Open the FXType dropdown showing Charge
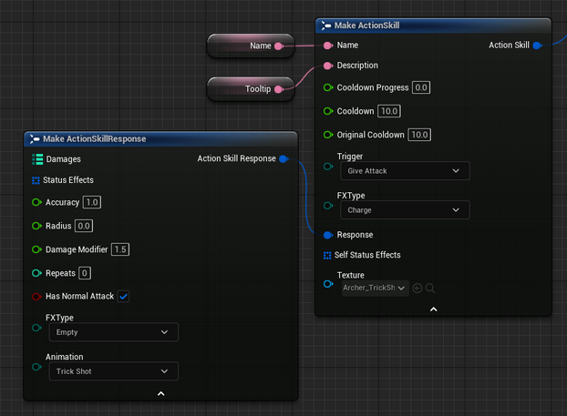 pyautogui.click(x=403, y=210)
